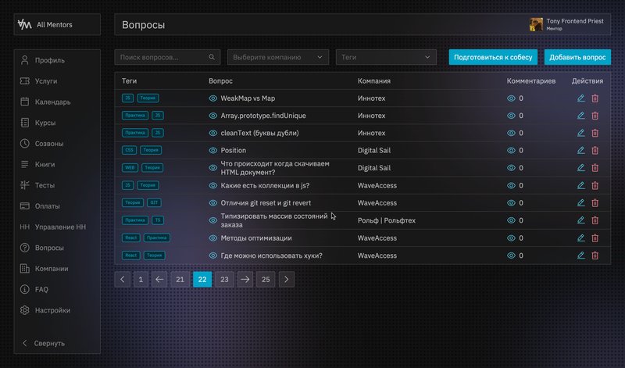The height and width of the screenshot is (368, 625).
Task: Go to previous page chevron
Action: click(x=123, y=279)
